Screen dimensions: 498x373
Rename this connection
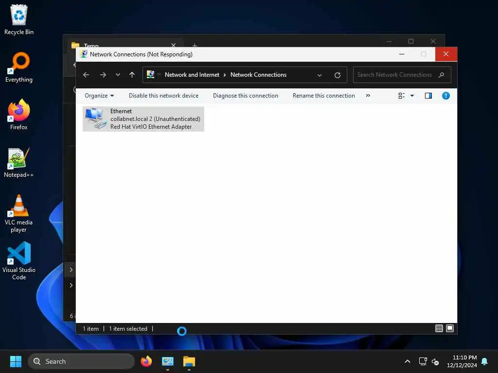point(323,96)
